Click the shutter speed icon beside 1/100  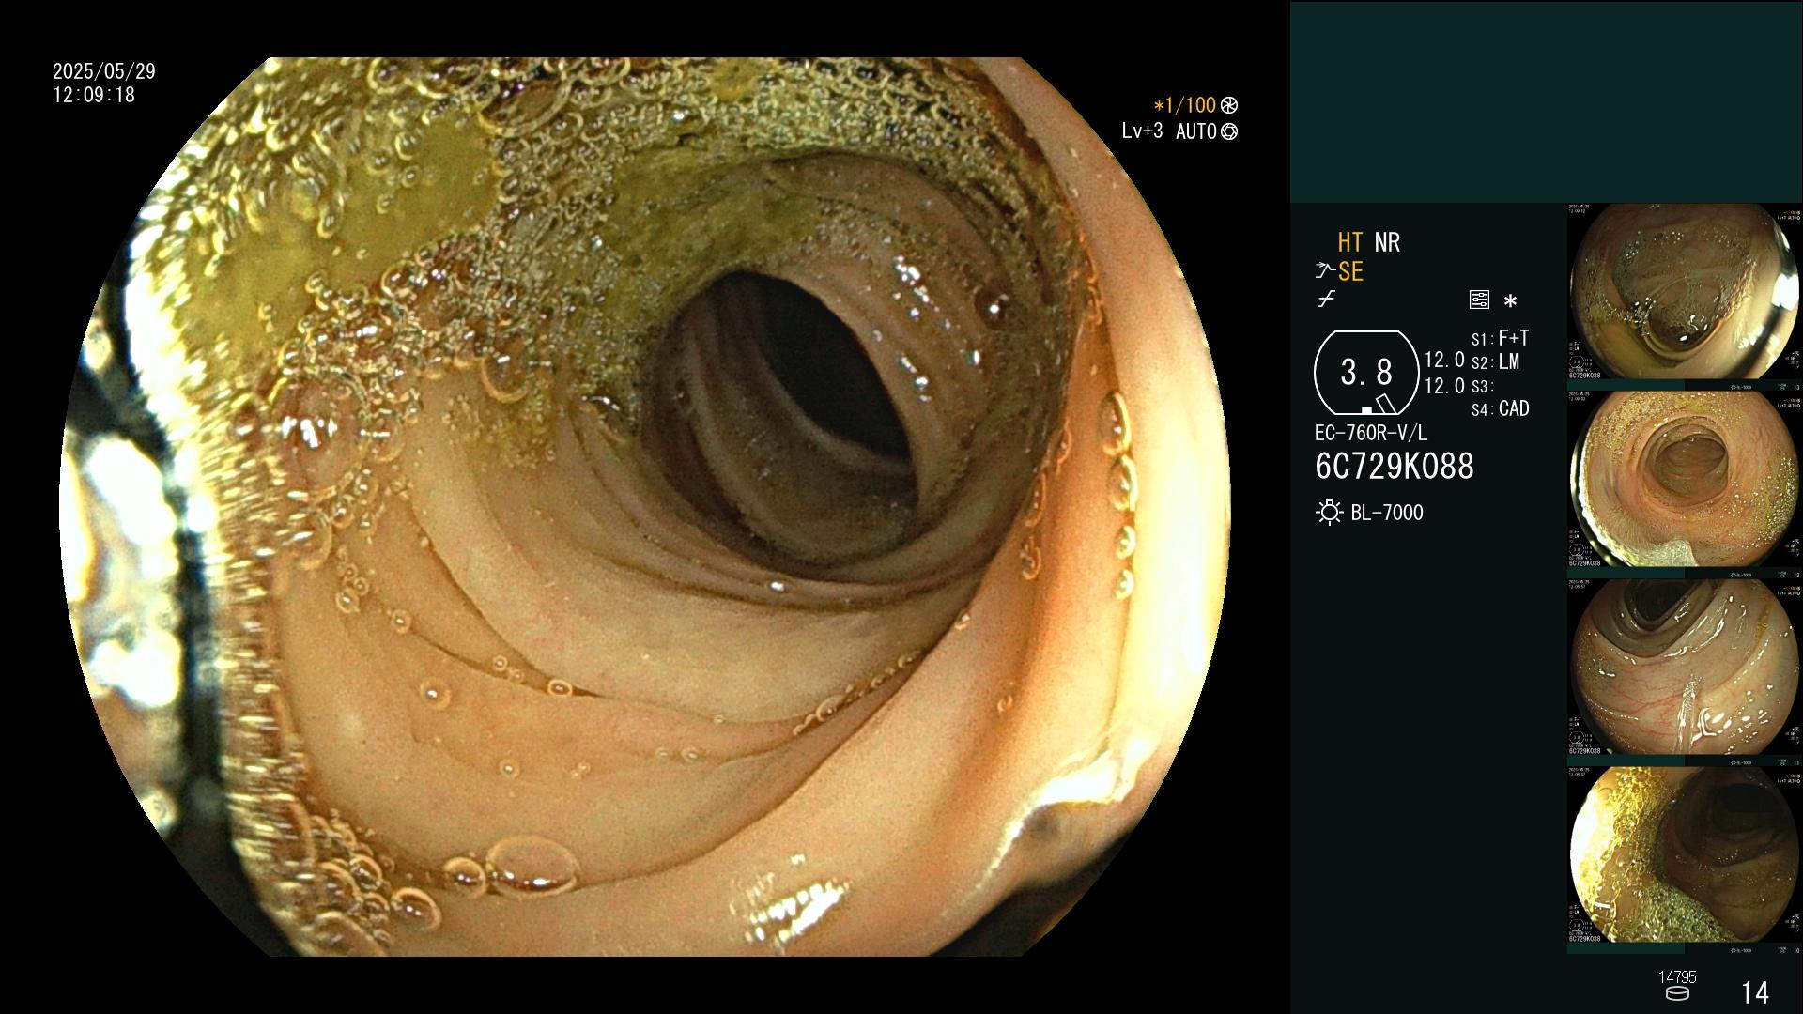(1229, 105)
